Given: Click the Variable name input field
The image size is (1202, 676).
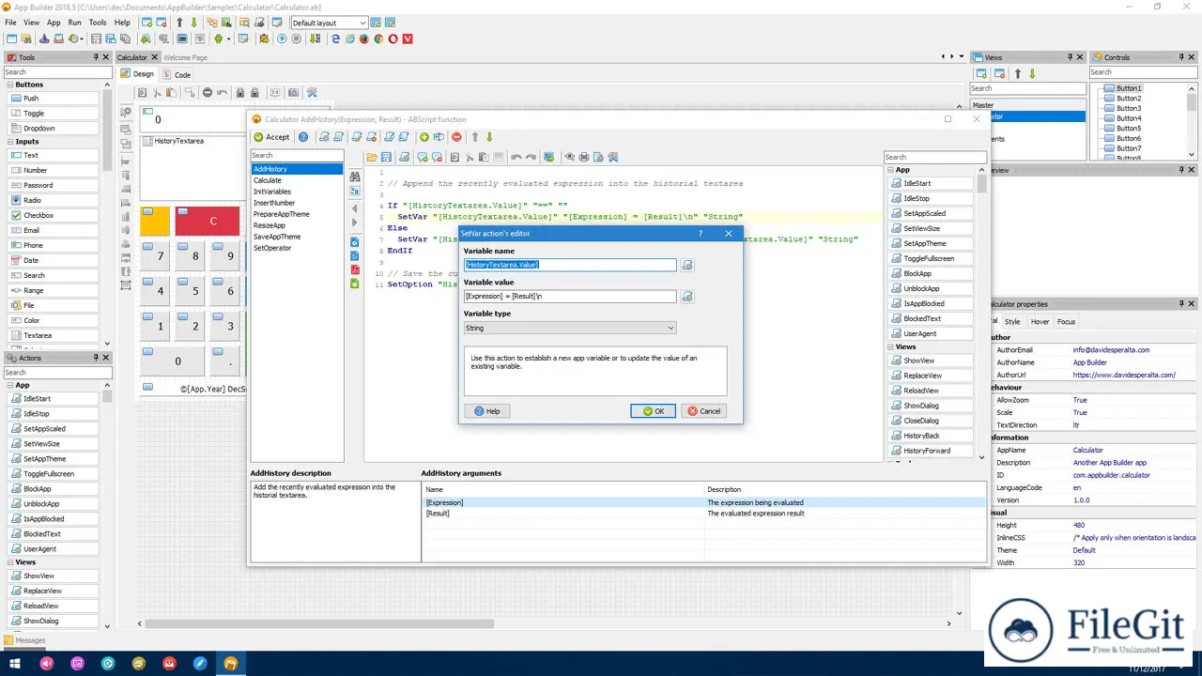Looking at the screenshot, I should tap(569, 265).
